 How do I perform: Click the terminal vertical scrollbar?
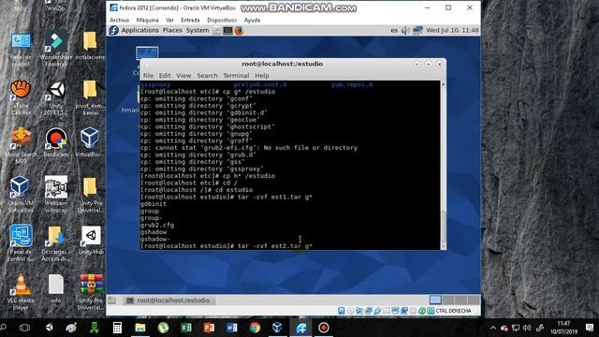click(x=443, y=165)
